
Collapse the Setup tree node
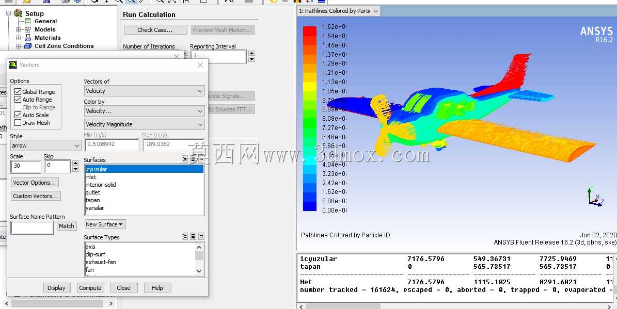pos(8,13)
